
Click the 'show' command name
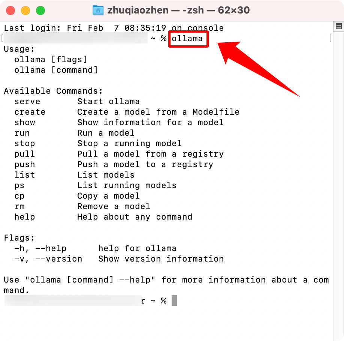point(25,123)
